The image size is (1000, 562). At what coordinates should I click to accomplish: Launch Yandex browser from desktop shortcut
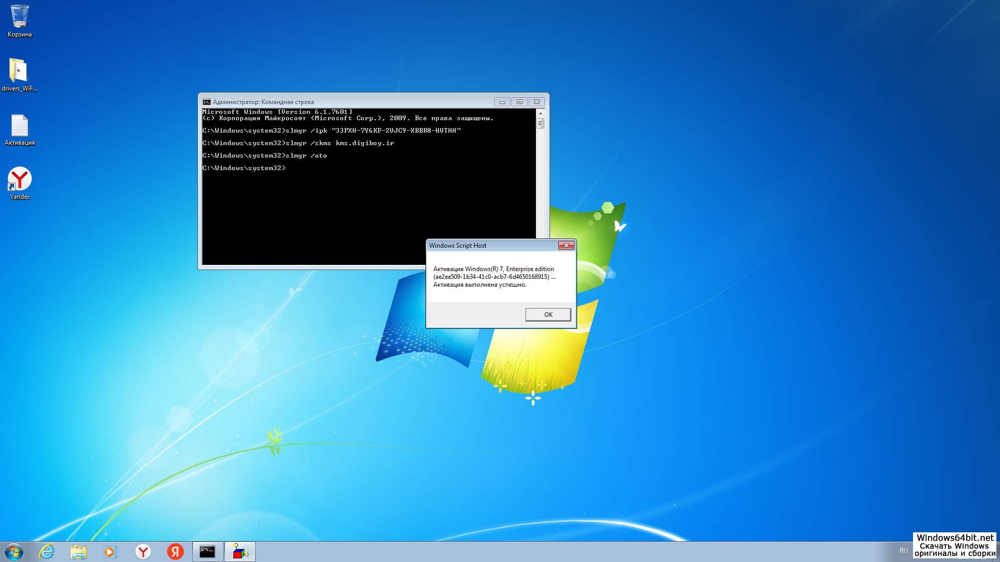19,180
